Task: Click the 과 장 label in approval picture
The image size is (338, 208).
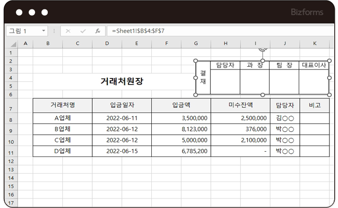Action: pos(255,65)
